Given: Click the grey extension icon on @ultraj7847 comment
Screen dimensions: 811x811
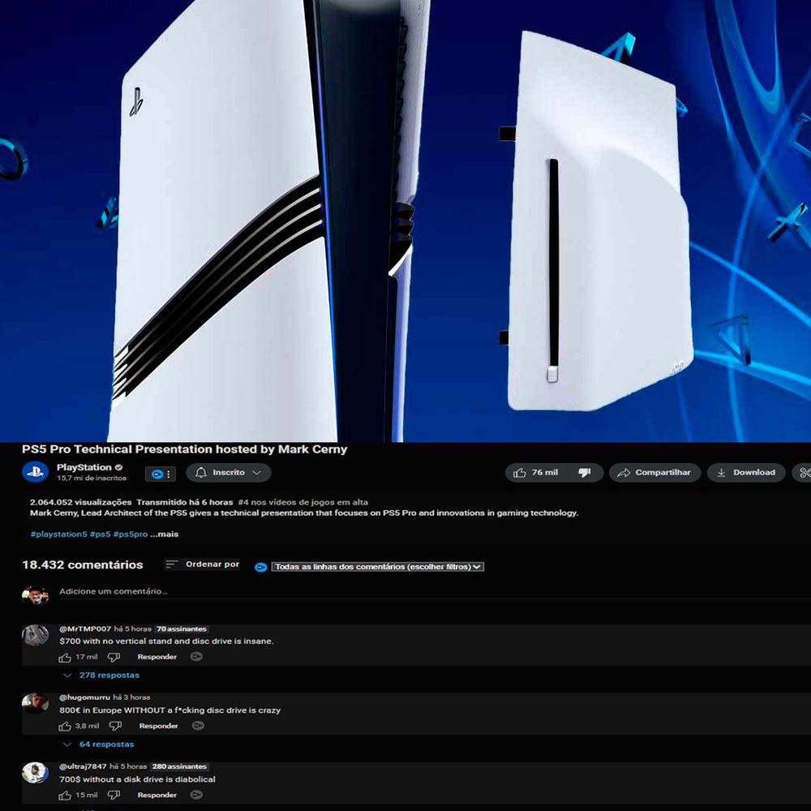Looking at the screenshot, I should [196, 795].
